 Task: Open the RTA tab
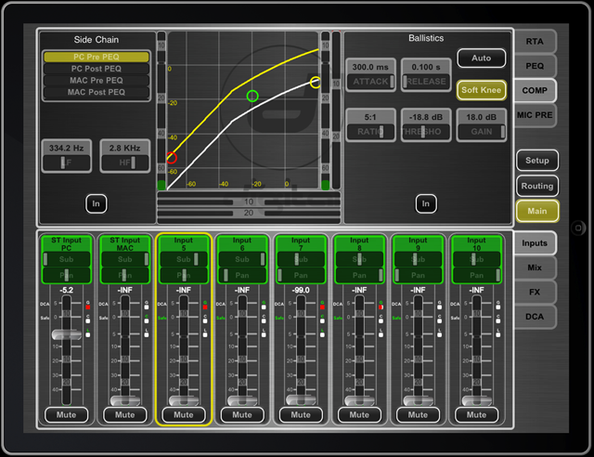pyautogui.click(x=535, y=42)
